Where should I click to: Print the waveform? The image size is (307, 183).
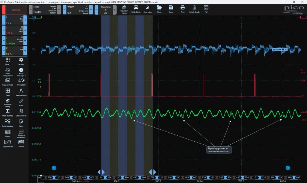click(x=183, y=9)
